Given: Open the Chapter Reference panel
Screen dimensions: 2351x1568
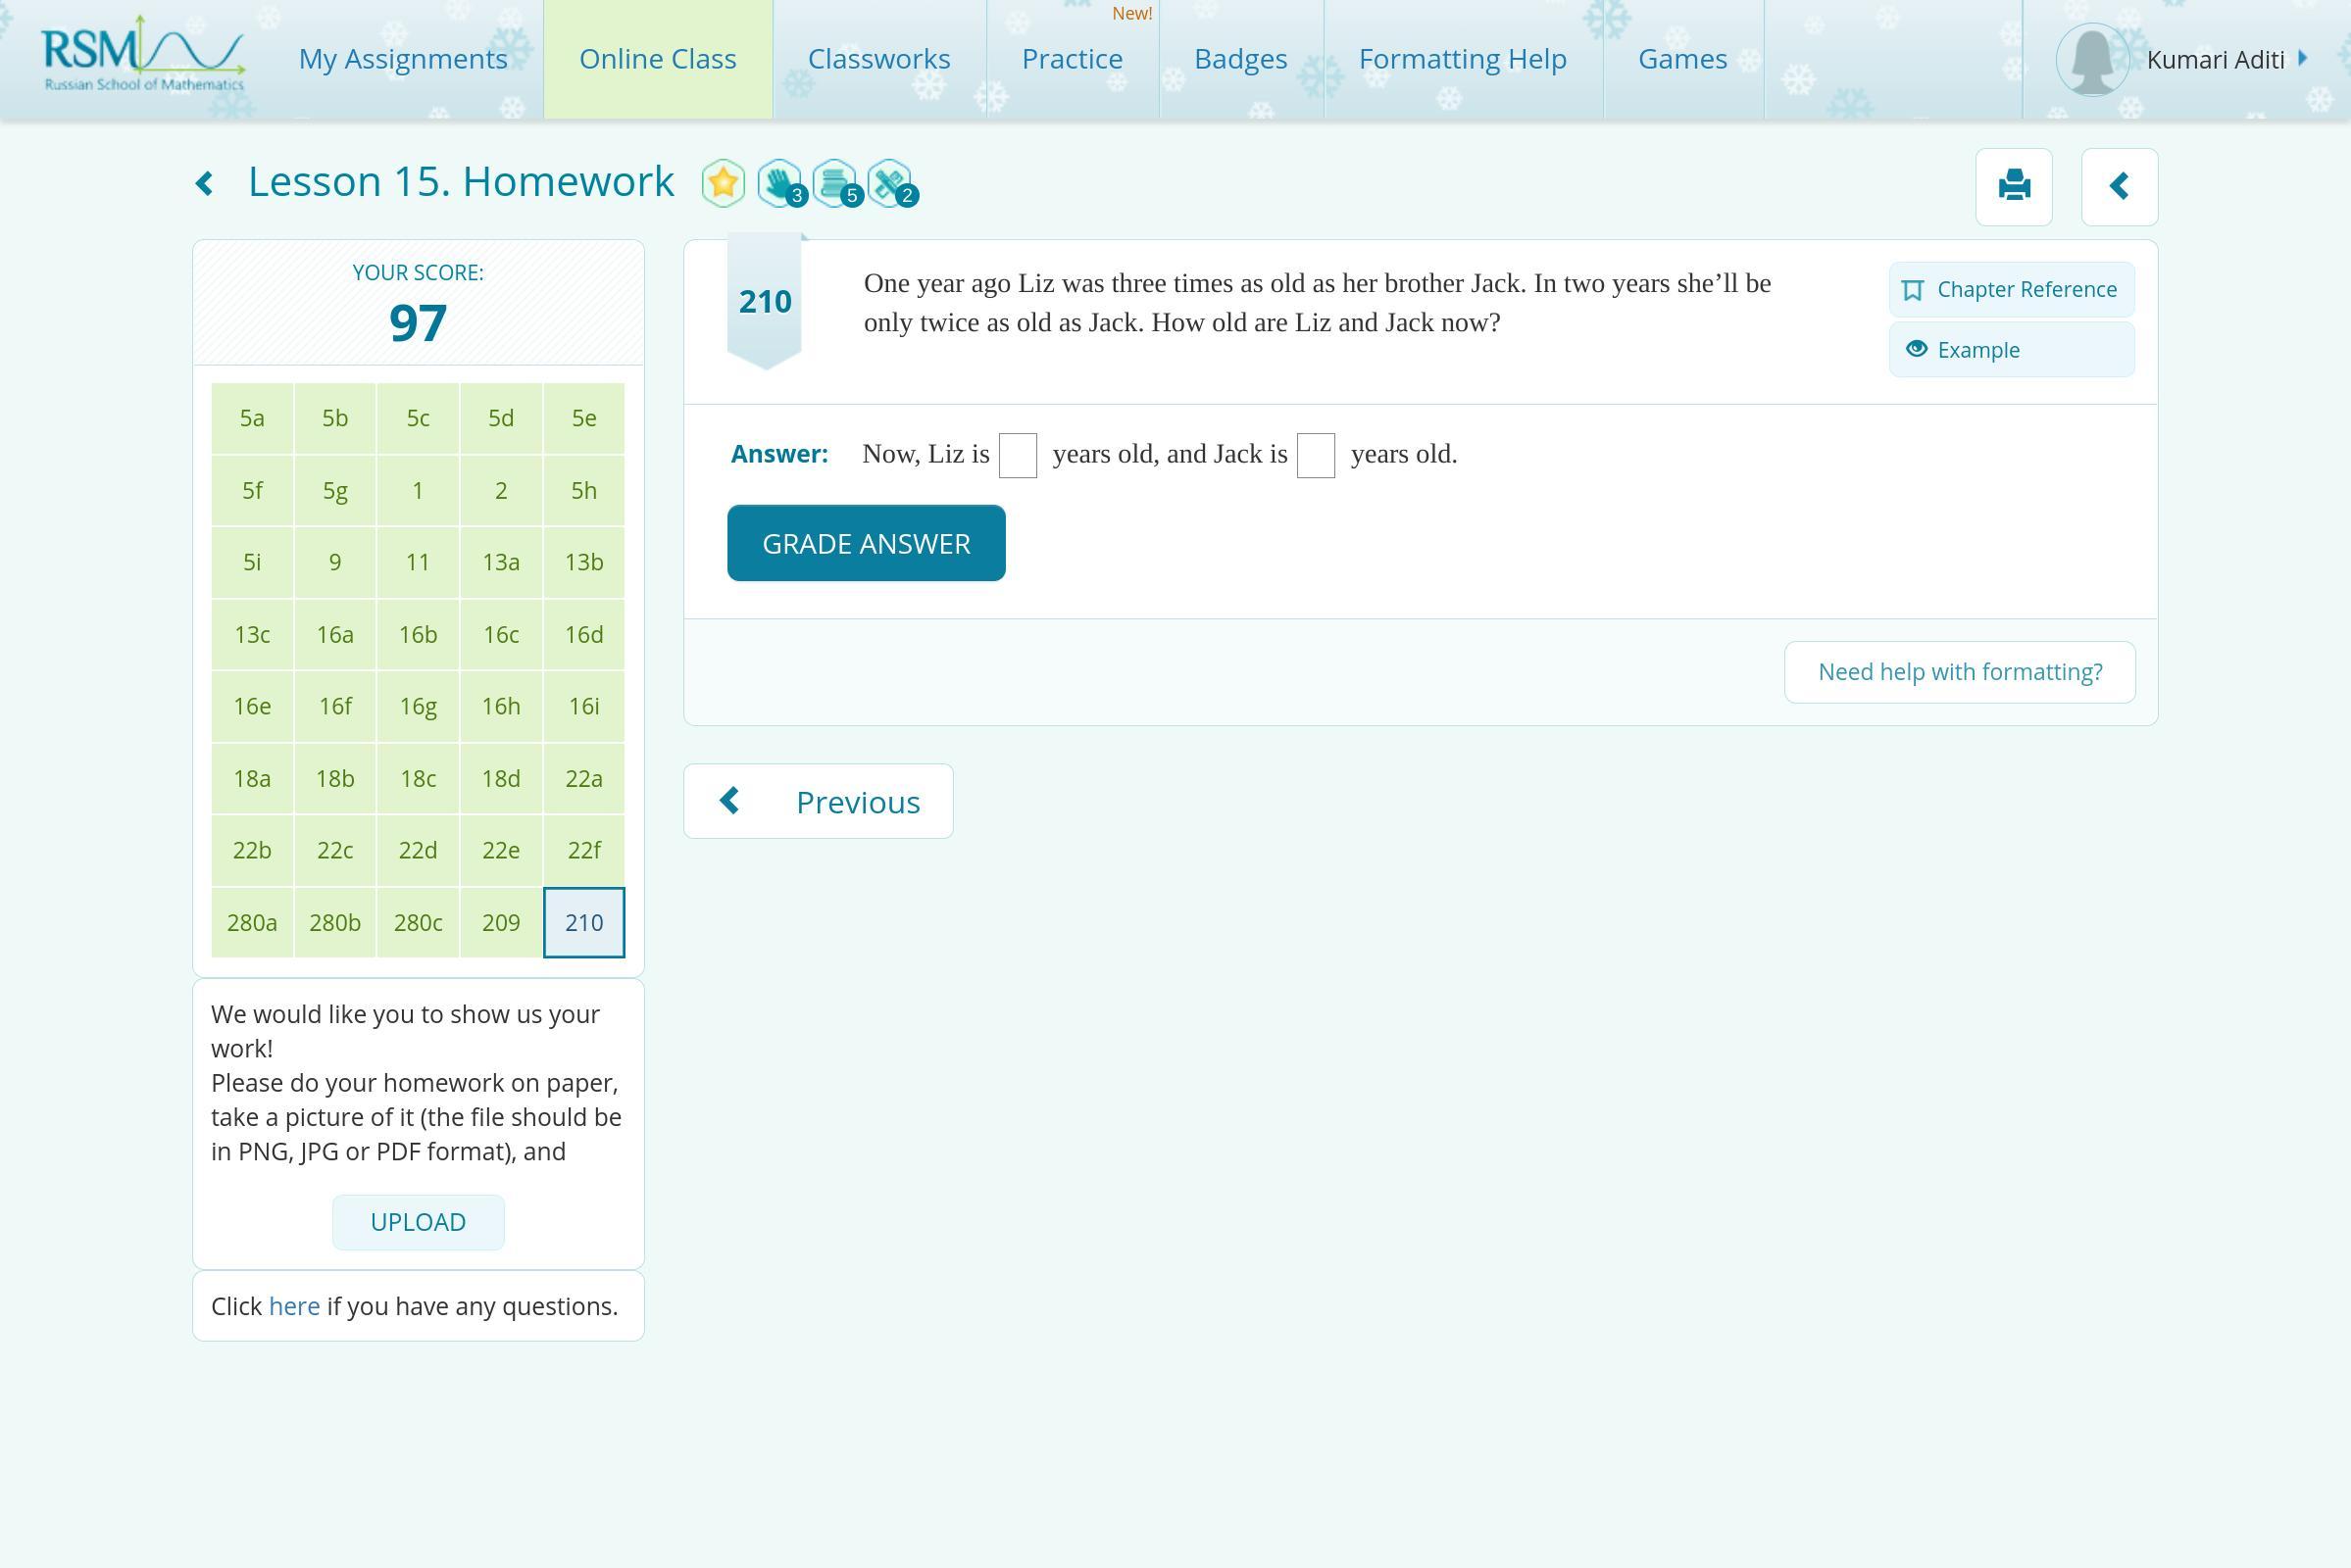Looking at the screenshot, I should coord(2011,290).
